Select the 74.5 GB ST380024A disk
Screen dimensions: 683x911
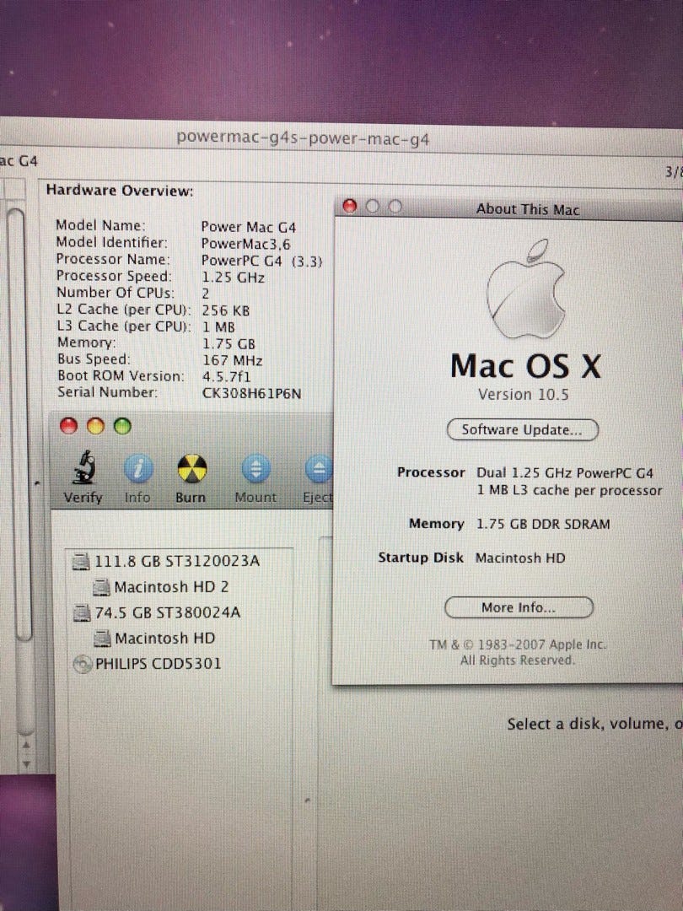click(156, 613)
